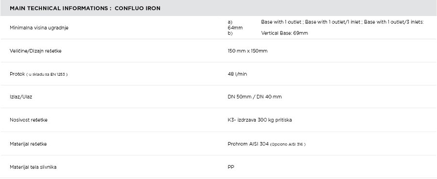Select the Vertical Base: 69mm value
Image resolution: width=437 pixels, height=179 pixels.
285,33
